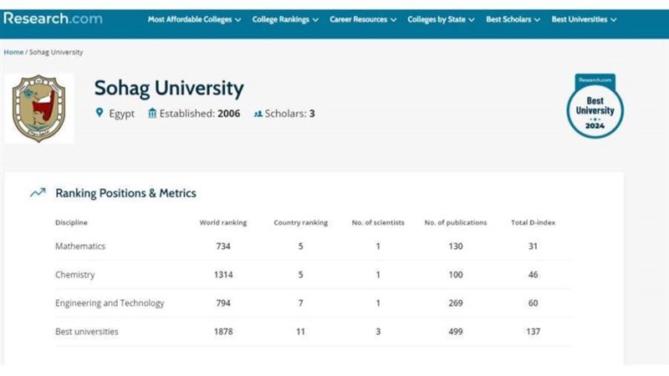Screen dimensions: 669x376
Task: Expand the Best Universities menu
Action: click(584, 19)
